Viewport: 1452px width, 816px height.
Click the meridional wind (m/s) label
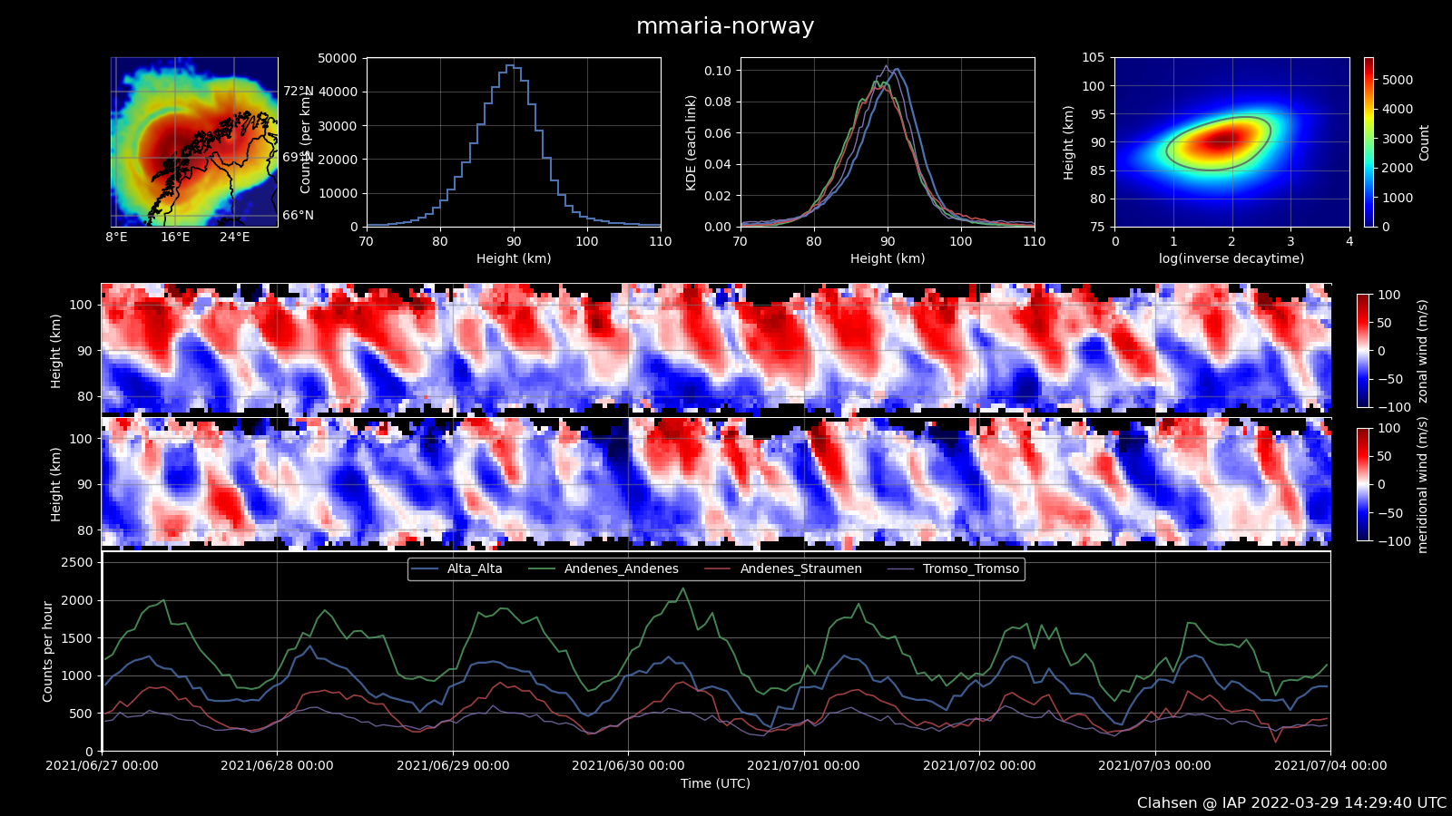point(1423,484)
